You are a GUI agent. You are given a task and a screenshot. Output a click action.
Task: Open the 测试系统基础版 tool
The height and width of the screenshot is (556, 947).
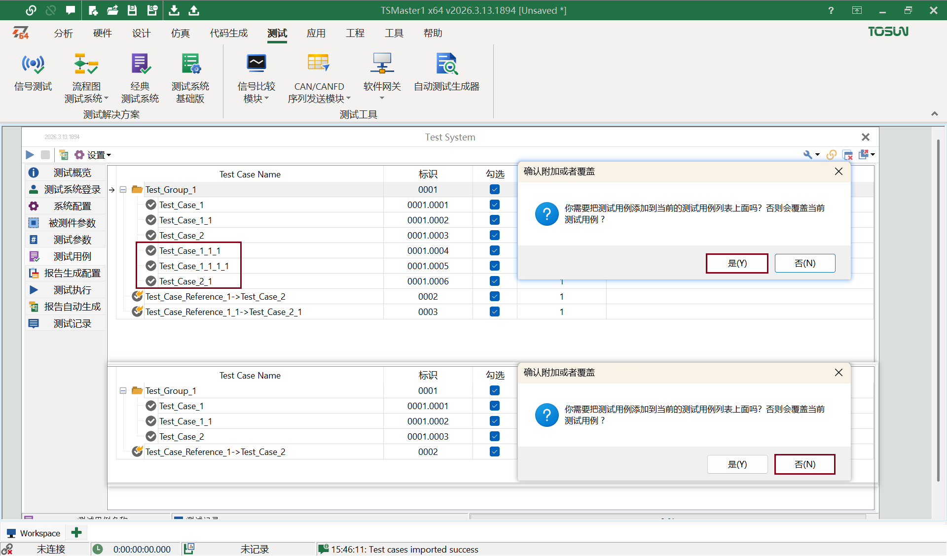(x=190, y=76)
